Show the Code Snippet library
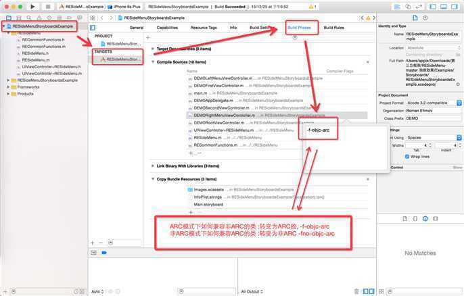The height and width of the screenshot is (296, 464). [415, 219]
